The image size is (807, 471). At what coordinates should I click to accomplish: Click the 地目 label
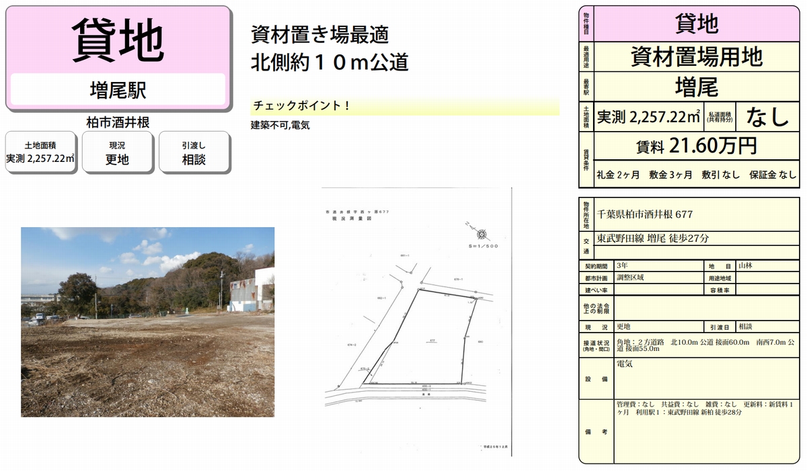pyautogui.click(x=720, y=266)
